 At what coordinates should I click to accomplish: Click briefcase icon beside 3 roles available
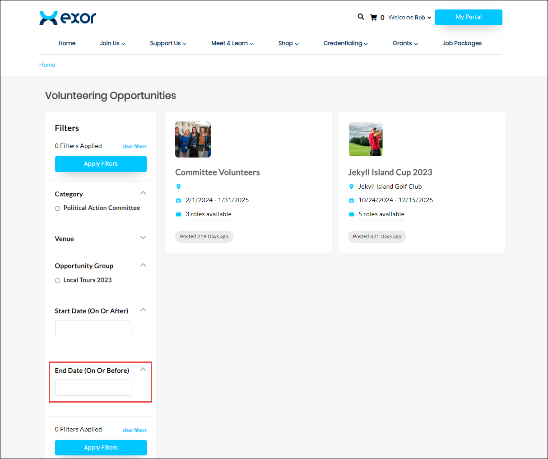(x=178, y=214)
